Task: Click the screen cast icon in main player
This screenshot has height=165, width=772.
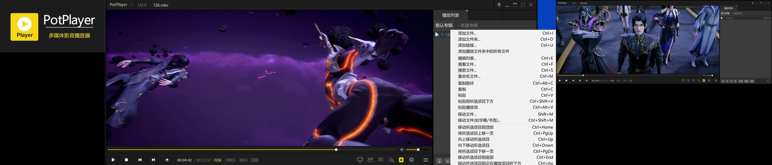Action: pos(360,160)
